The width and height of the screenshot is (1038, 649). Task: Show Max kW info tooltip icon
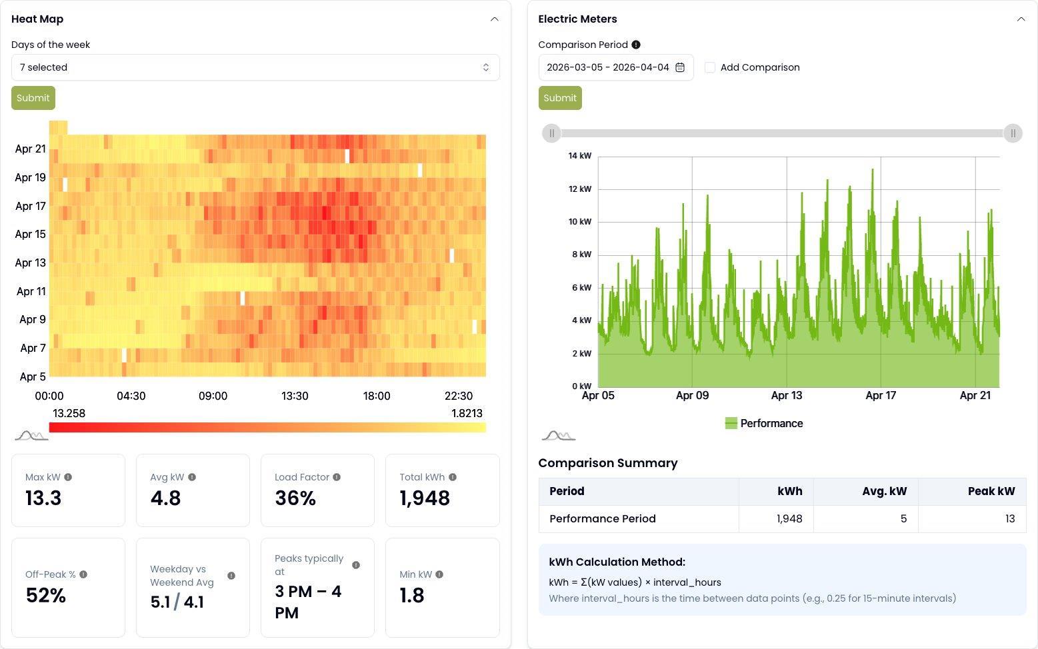coord(68,477)
